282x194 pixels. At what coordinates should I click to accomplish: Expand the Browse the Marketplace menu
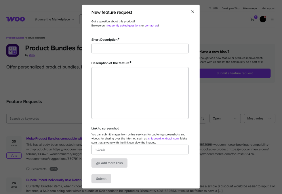click(54, 19)
